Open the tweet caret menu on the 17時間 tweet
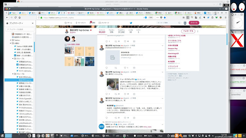The image size is (246, 138). tap(162, 99)
